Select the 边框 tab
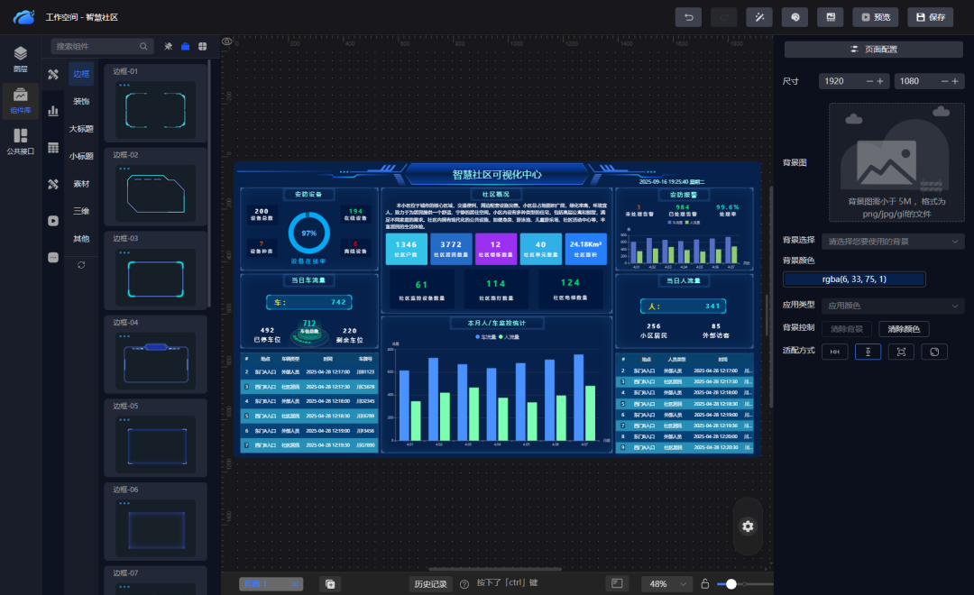 click(x=81, y=74)
